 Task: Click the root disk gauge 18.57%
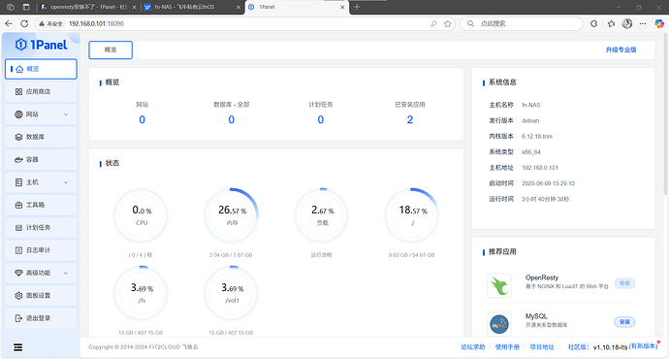(x=413, y=215)
